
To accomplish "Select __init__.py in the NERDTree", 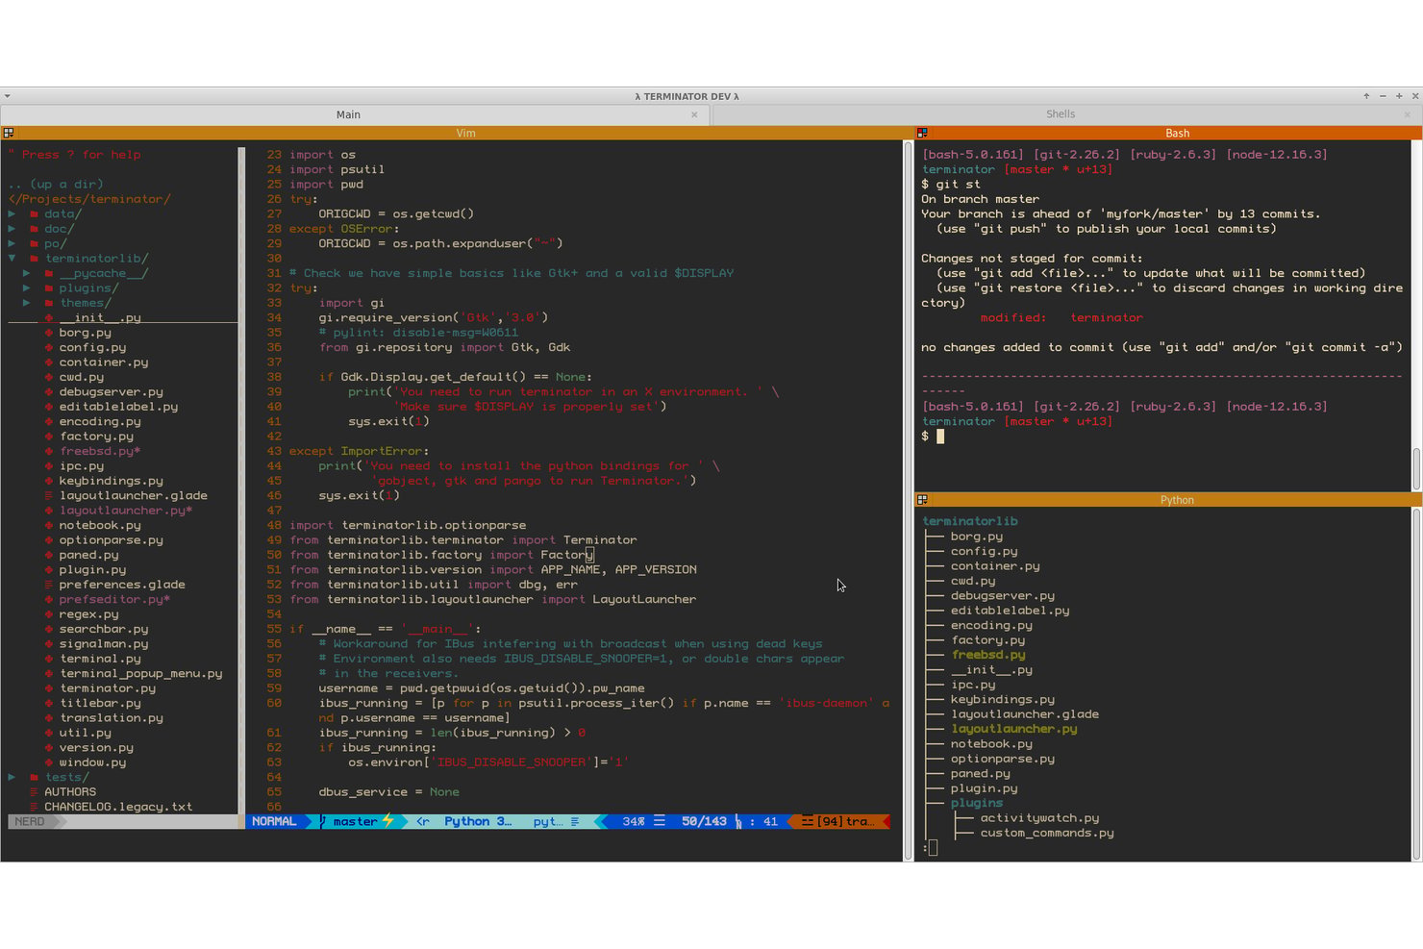I will pyautogui.click(x=100, y=317).
